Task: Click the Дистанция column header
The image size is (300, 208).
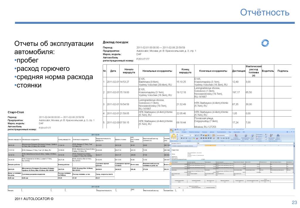Action: tap(239, 71)
